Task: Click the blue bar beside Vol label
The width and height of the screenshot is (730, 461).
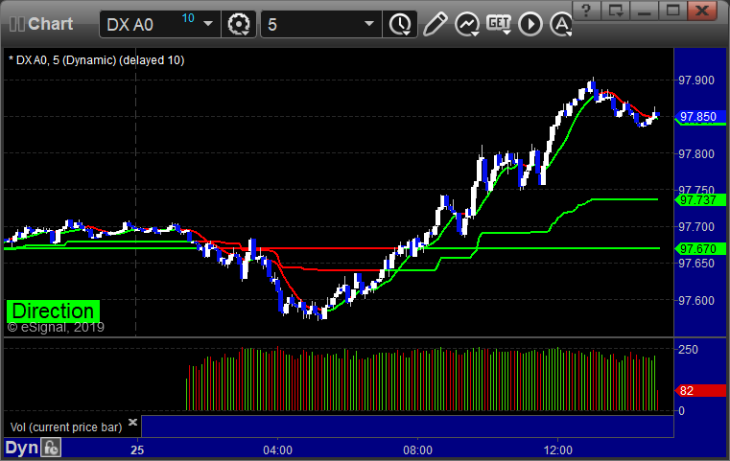Action: [x=408, y=426]
